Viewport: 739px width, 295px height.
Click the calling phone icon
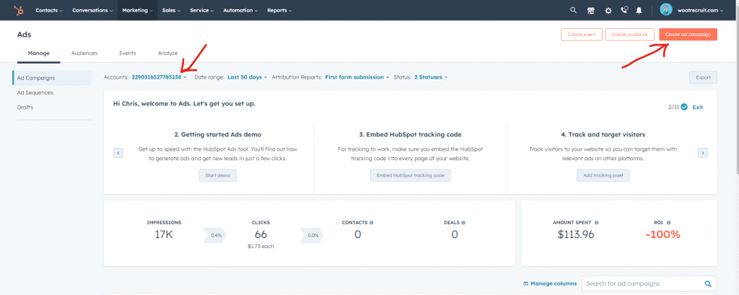[x=624, y=11]
